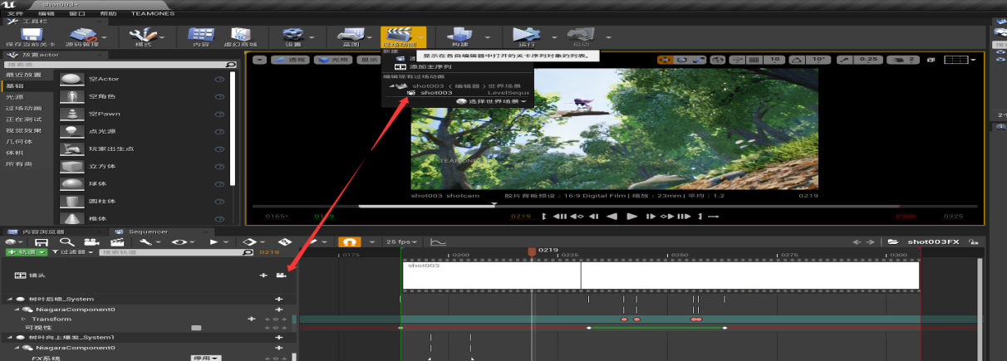Select shot003 level sequence in the dropdown list
Image resolution: width=1007 pixels, height=361 pixels.
point(436,93)
